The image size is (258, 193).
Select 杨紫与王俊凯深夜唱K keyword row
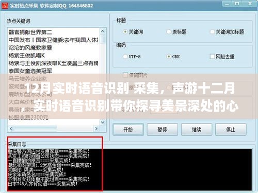pyautogui.click(x=54, y=63)
